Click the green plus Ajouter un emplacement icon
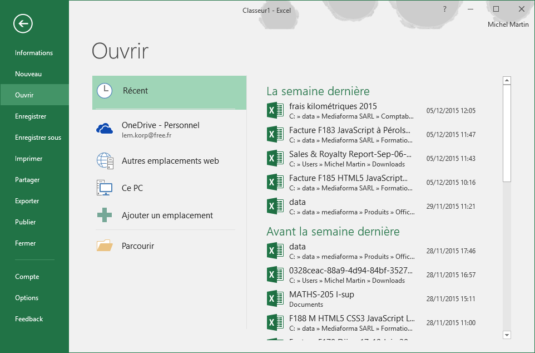 click(x=105, y=215)
